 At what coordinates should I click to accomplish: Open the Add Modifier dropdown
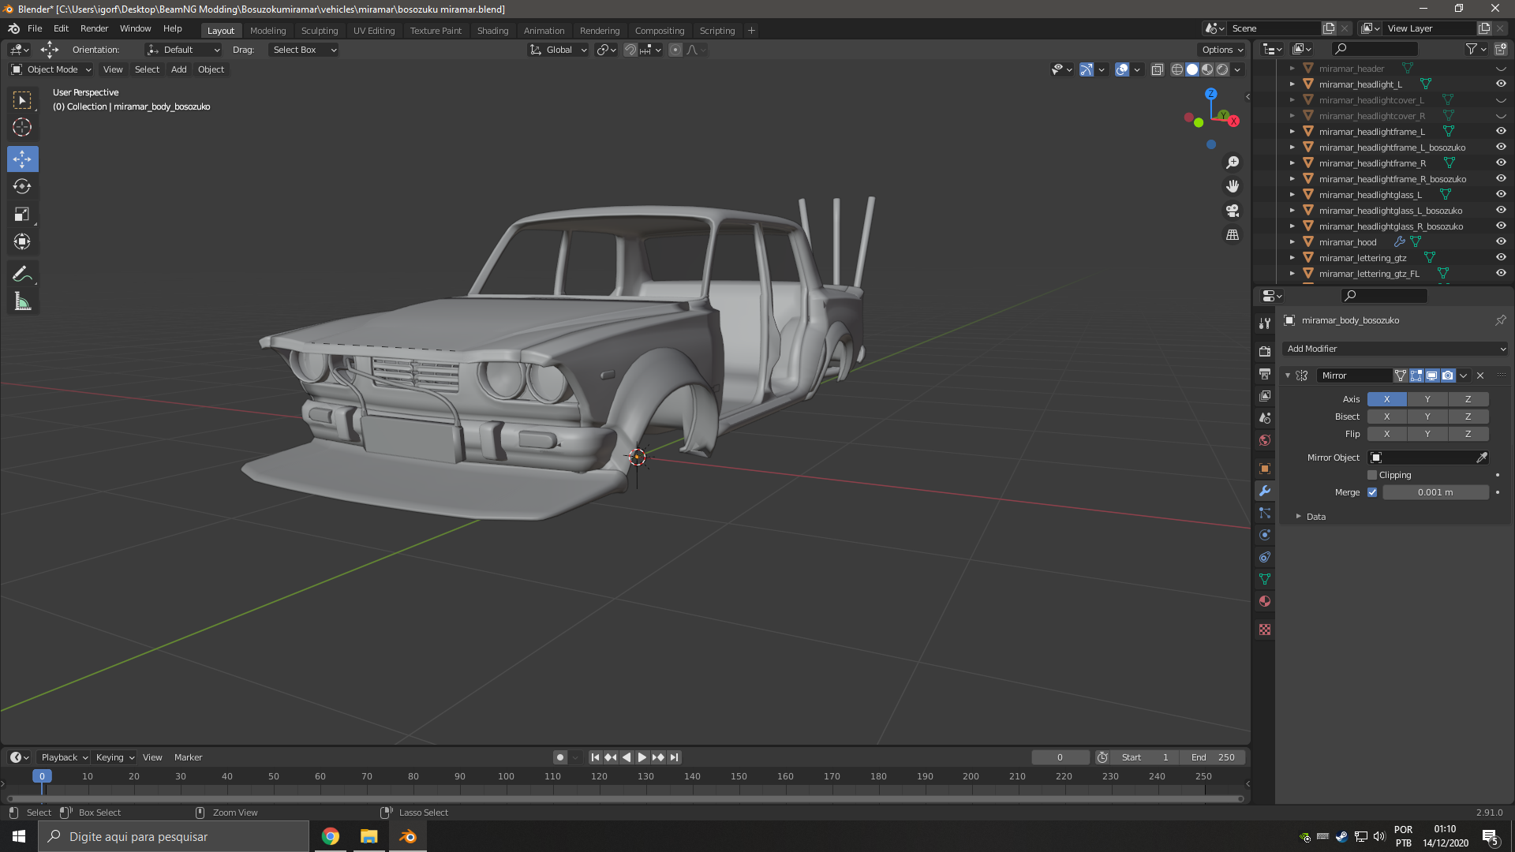pyautogui.click(x=1395, y=349)
